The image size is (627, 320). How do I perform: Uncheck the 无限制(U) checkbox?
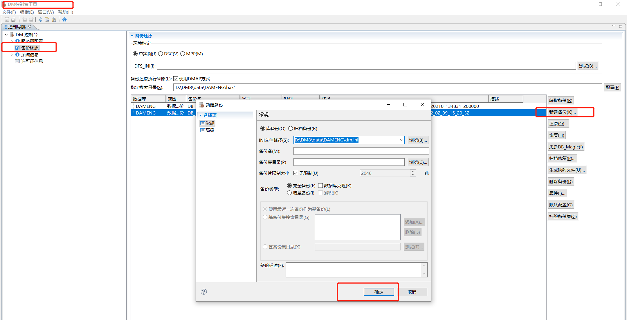pyautogui.click(x=296, y=173)
